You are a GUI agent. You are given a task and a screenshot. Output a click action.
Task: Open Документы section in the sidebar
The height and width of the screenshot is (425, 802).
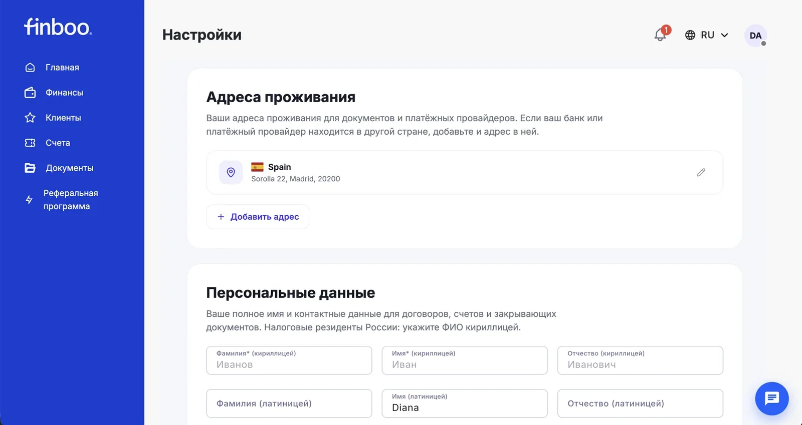pos(69,168)
